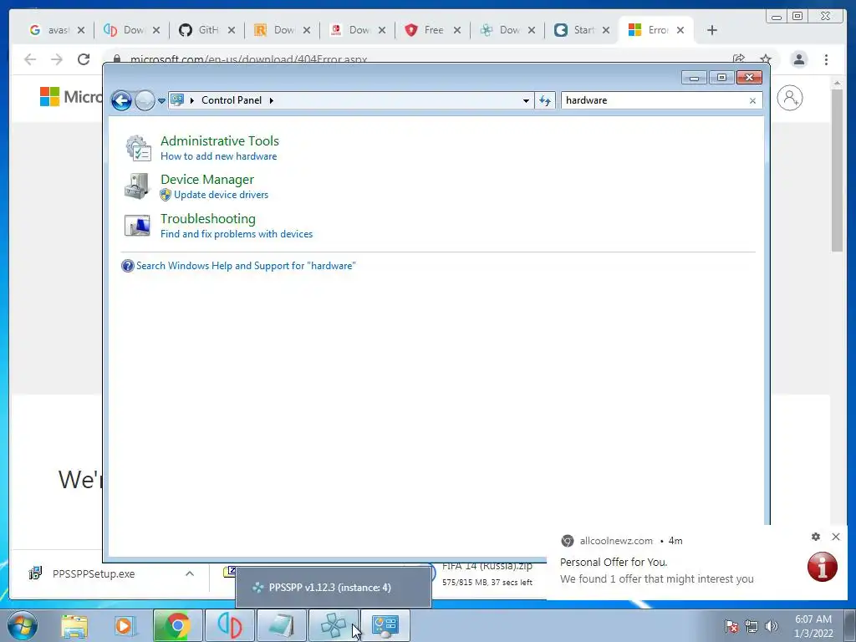Open the Administrative Tools link
856x642 pixels.
pyautogui.click(x=220, y=140)
